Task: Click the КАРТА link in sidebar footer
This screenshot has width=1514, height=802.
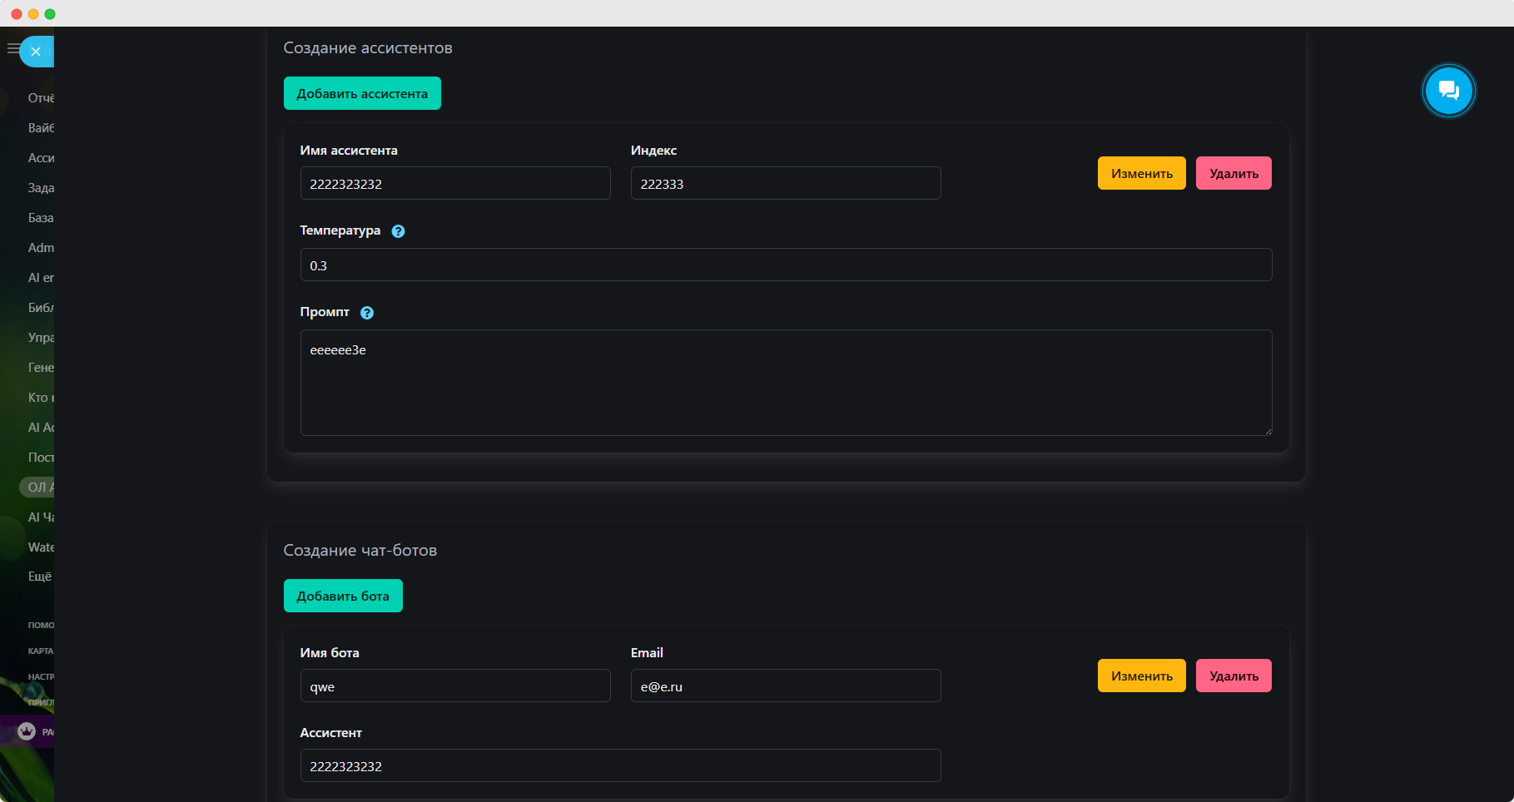Action: coord(41,651)
